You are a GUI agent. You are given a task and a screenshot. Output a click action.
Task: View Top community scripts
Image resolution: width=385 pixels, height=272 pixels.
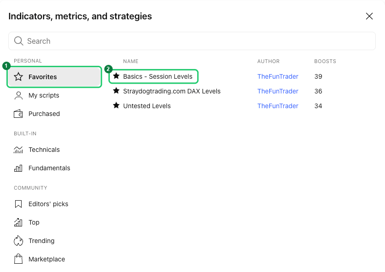54,222
